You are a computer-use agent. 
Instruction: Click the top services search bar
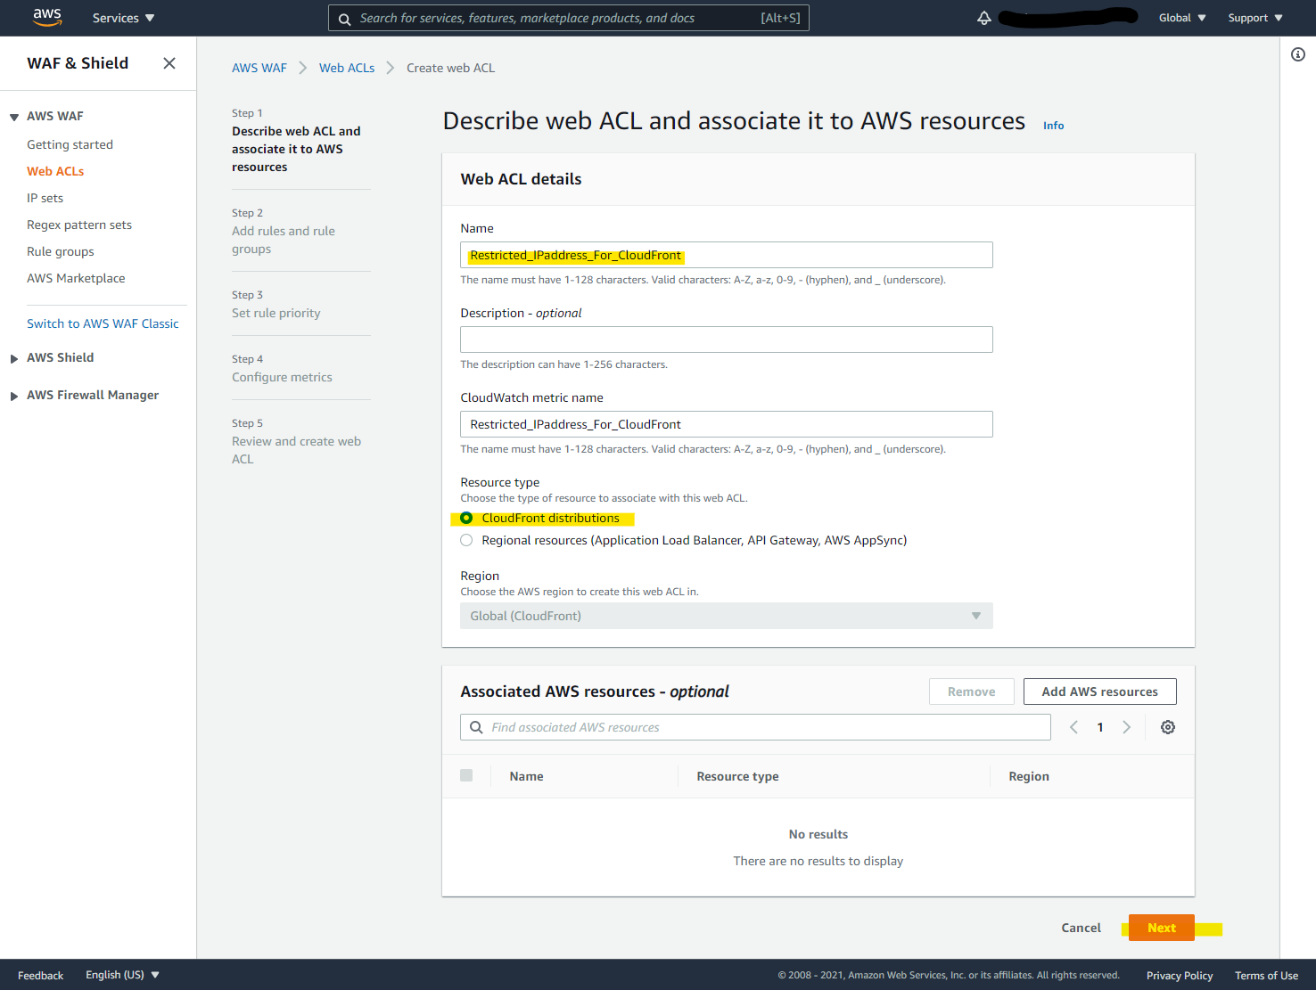pos(569,18)
